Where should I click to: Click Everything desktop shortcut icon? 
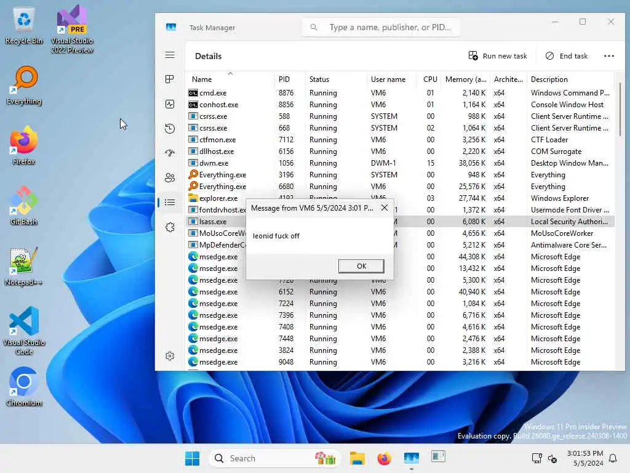pos(24,86)
